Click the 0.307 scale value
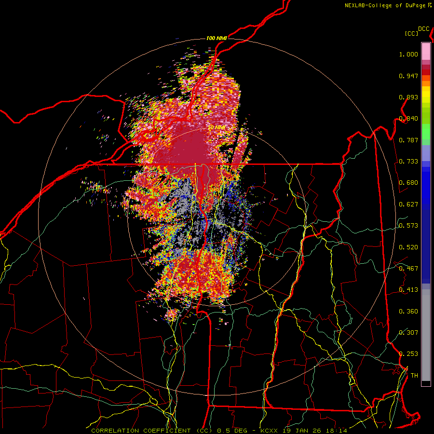This screenshot has width=434, height=434. (408, 333)
